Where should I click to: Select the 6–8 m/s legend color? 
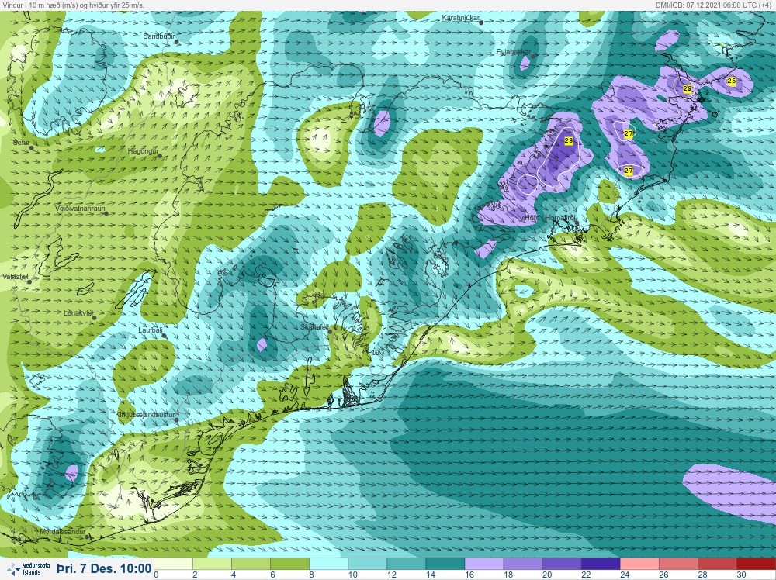point(289,564)
